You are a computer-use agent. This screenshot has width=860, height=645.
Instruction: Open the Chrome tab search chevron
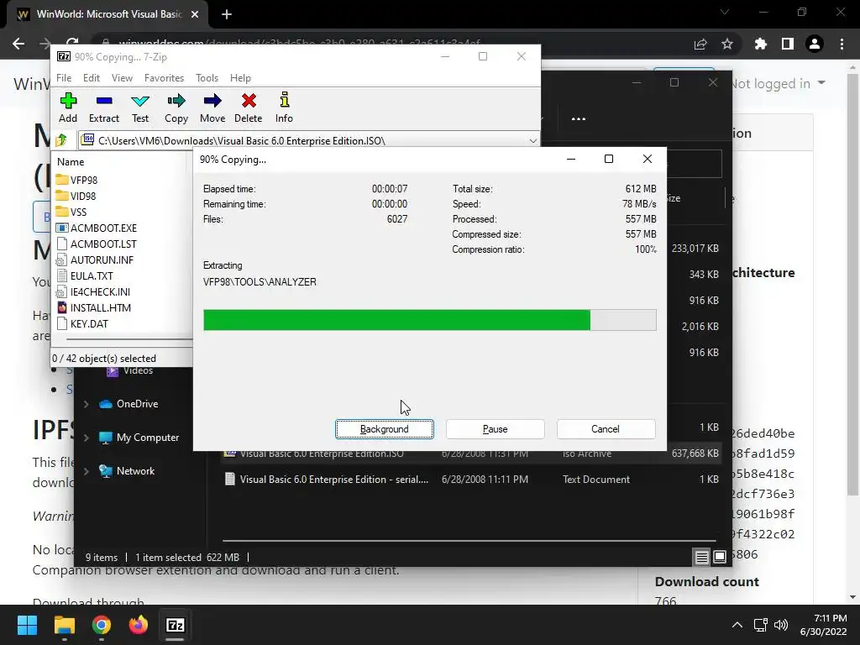coord(725,12)
